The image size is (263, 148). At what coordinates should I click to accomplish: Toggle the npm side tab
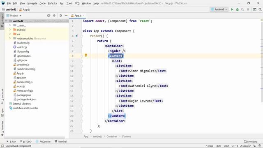tap(2, 113)
